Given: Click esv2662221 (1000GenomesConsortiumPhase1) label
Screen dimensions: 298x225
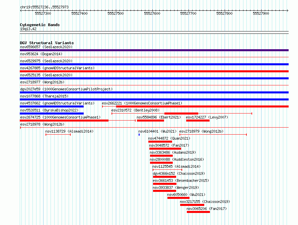Looking at the screenshot, I should [x=142, y=103].
